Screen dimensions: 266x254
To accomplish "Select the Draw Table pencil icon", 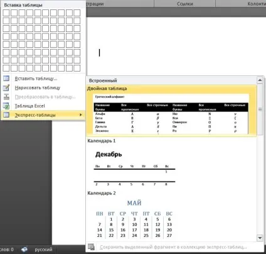I will 6,87.
